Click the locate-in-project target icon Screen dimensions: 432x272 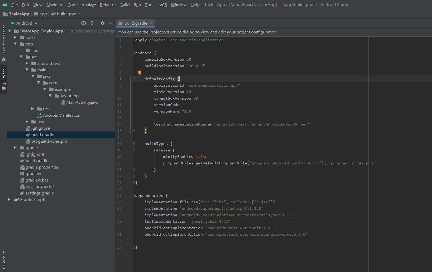point(84,23)
